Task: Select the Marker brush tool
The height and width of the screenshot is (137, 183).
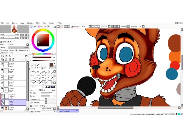Action: [x=33, y=72]
